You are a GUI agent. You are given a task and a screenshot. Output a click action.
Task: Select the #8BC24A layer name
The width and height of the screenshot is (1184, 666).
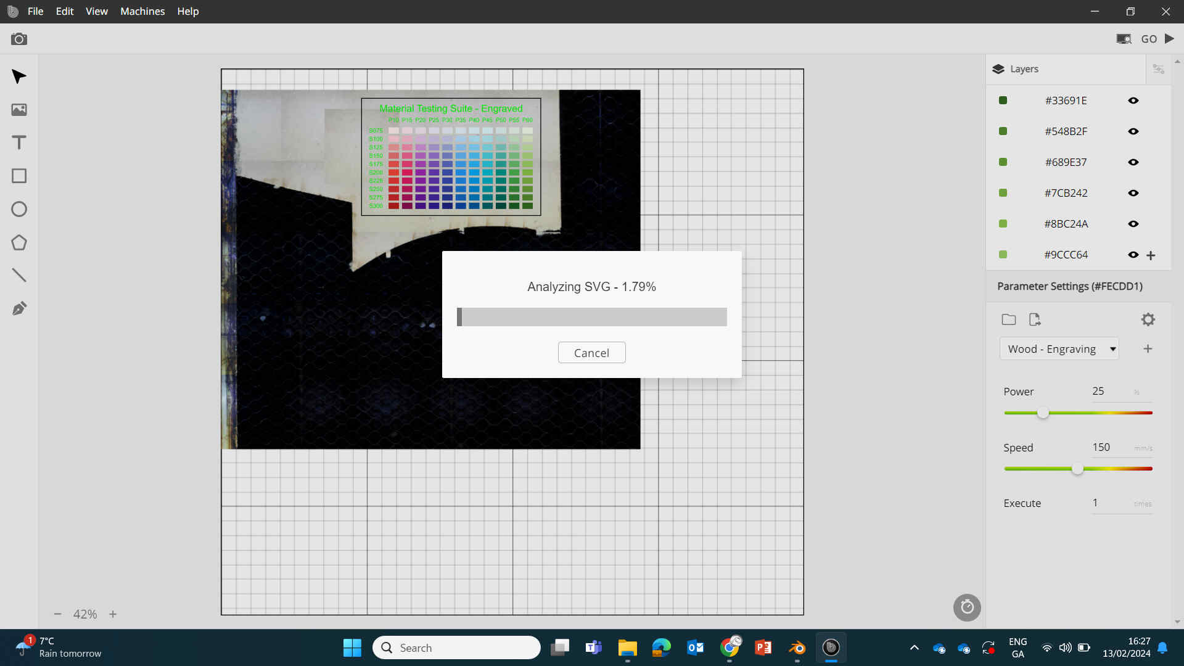click(1066, 224)
